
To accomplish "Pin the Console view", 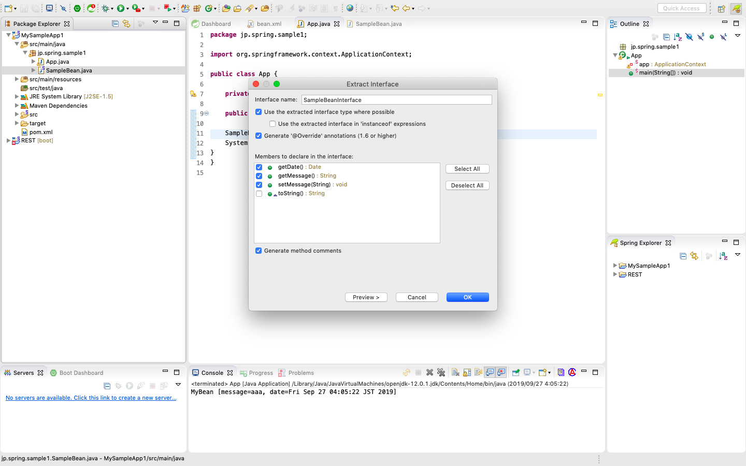I will [515, 372].
